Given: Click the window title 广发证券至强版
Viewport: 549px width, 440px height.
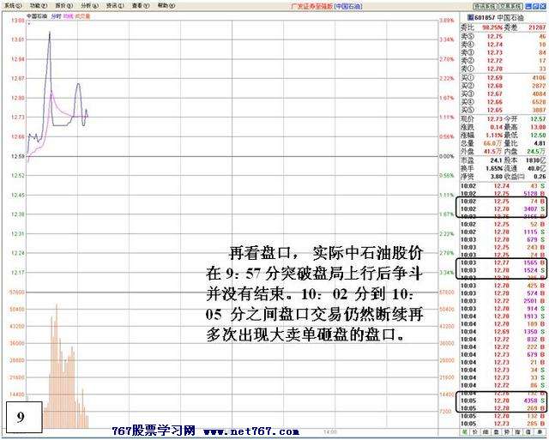Looking at the screenshot, I should [312, 6].
